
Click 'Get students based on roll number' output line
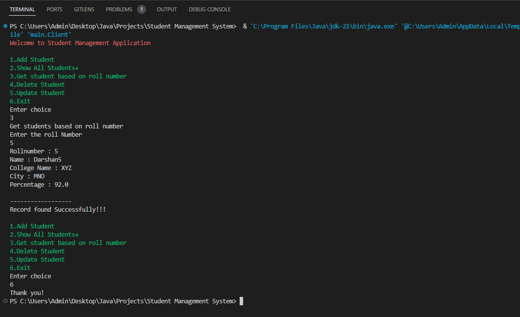[66, 126]
